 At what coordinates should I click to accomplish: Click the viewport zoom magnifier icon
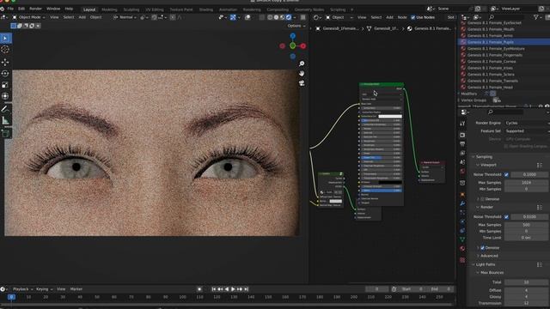point(302,64)
